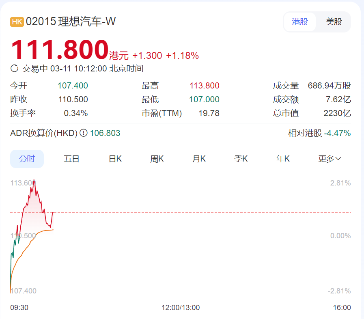Click the 成交量 value 686.94万股

330,86
